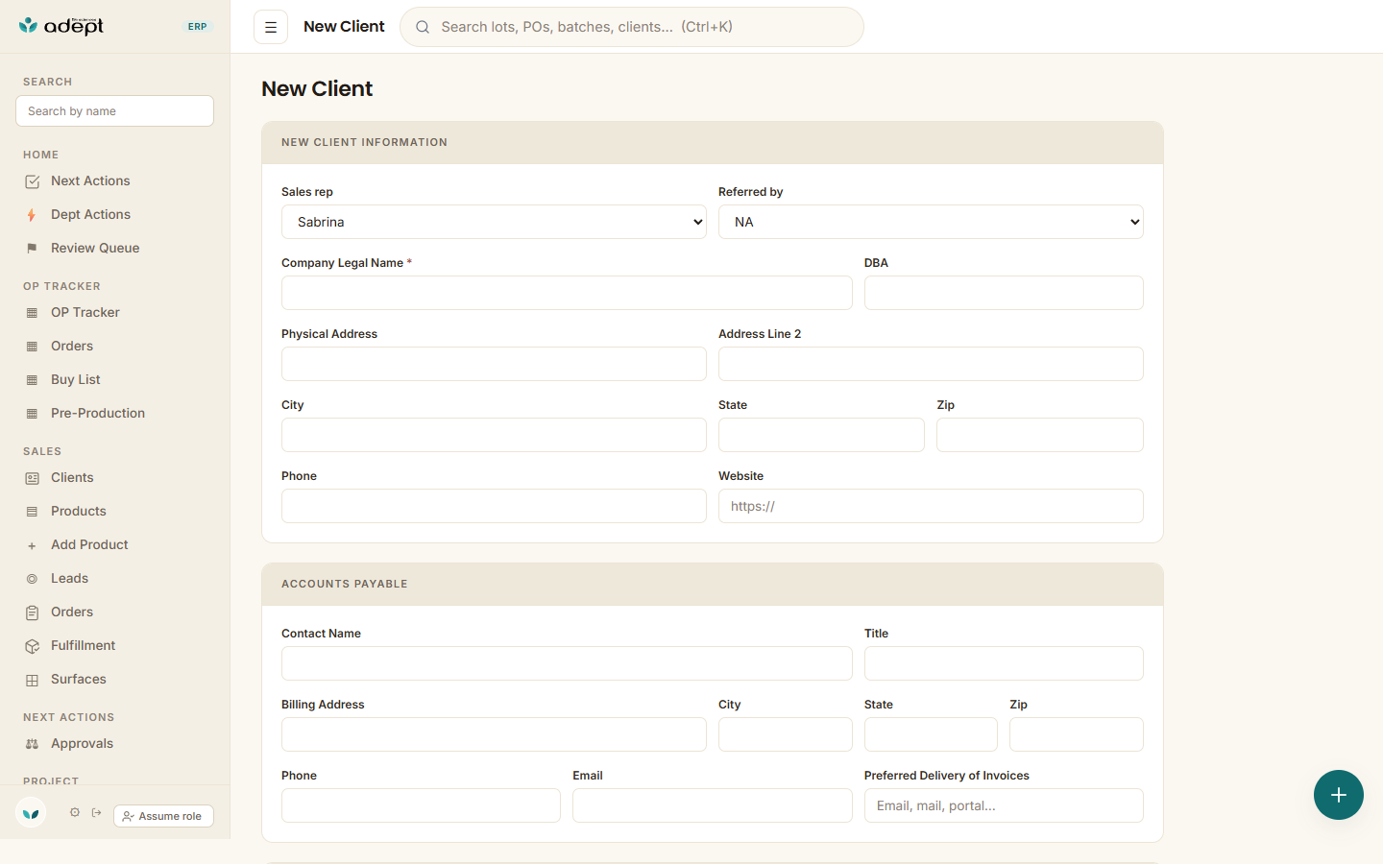
Task: Click the Surfaces grid icon
Action: tap(32, 680)
